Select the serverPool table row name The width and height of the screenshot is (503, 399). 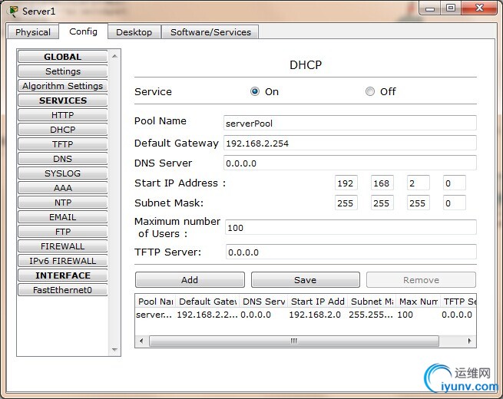click(154, 315)
